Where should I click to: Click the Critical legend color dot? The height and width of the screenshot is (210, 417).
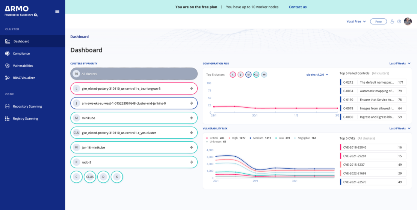tap(207, 138)
